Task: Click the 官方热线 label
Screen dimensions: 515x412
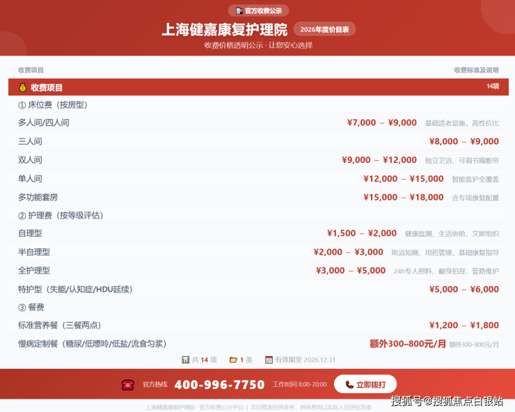Action: [x=155, y=384]
